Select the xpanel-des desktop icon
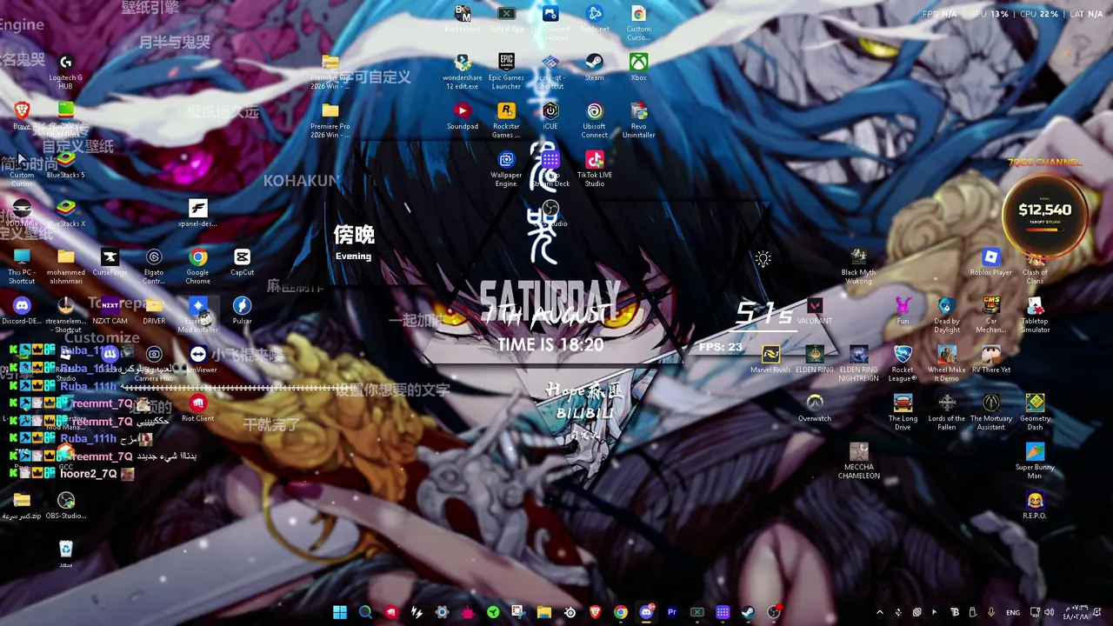 coord(198,213)
